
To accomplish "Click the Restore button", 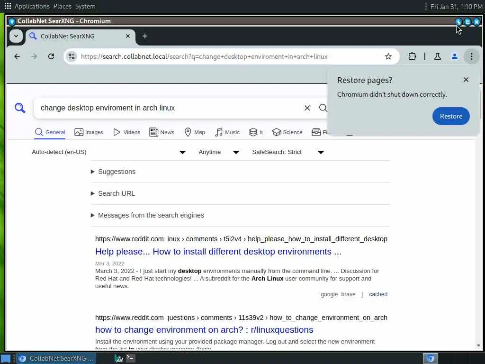I will tap(451, 116).
